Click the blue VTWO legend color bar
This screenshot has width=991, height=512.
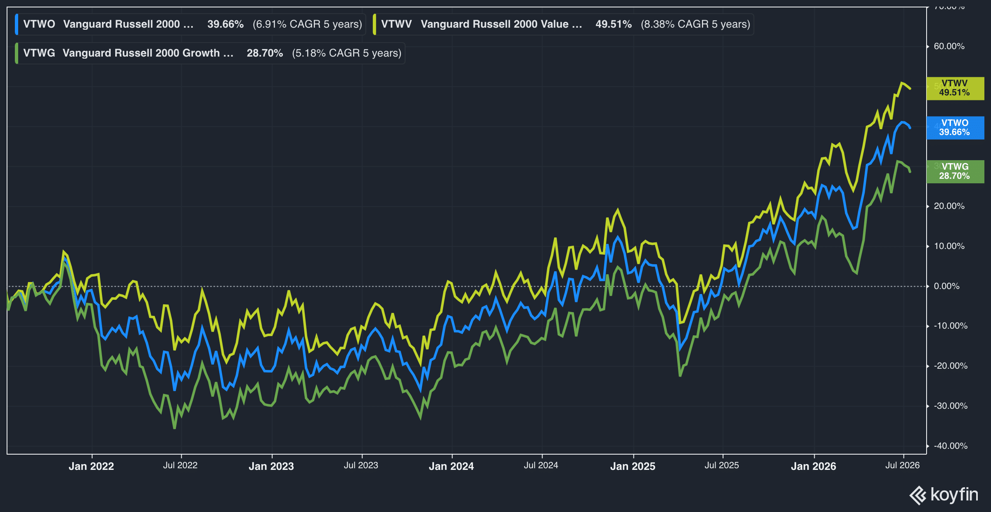17,24
